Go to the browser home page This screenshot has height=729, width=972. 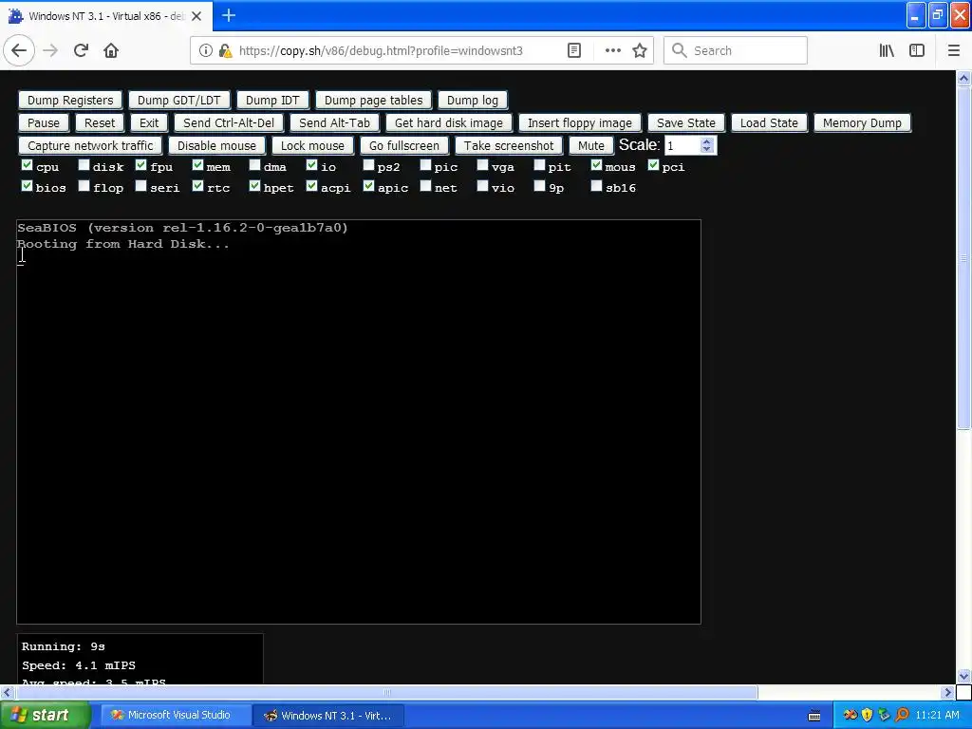click(111, 50)
